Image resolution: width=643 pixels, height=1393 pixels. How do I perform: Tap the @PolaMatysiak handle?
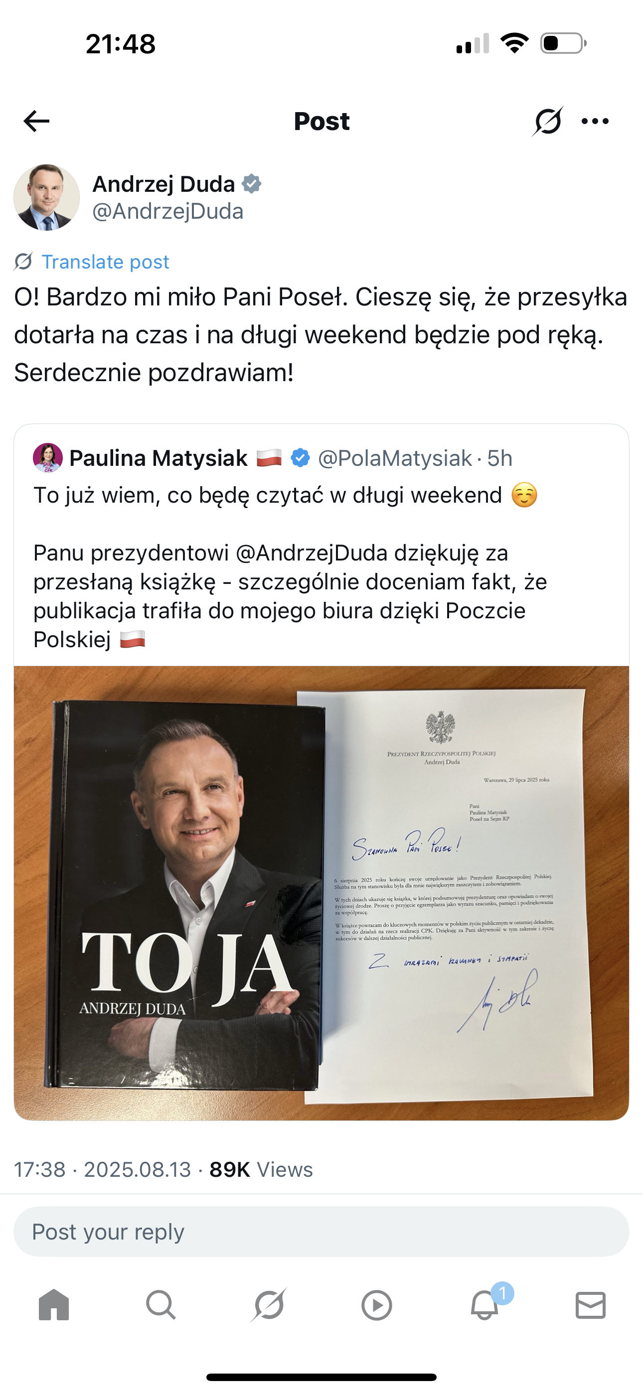pyautogui.click(x=395, y=458)
